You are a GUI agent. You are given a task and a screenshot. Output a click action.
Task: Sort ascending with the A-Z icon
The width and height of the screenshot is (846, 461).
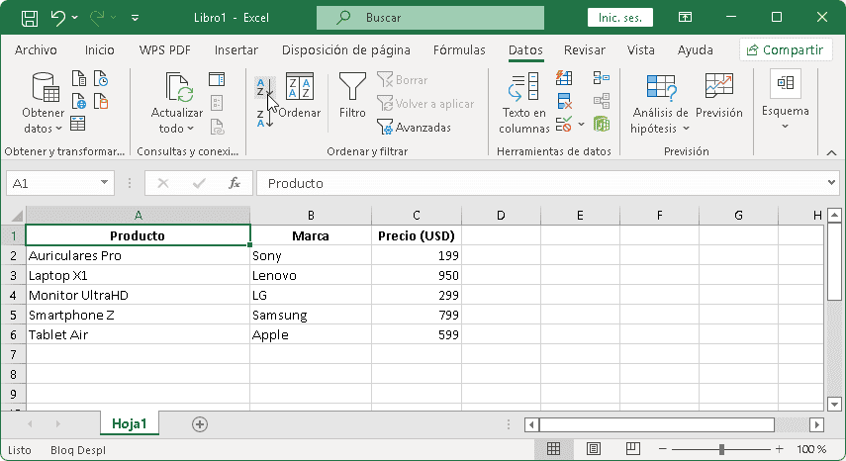pos(263,87)
